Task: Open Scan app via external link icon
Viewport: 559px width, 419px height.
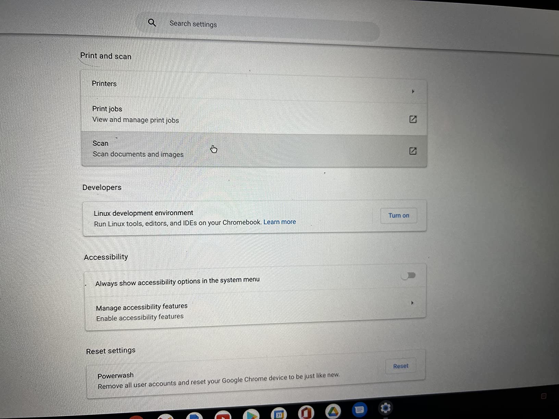Action: point(413,151)
